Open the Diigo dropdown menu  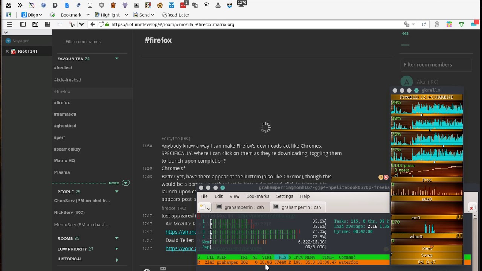[x=32, y=15]
